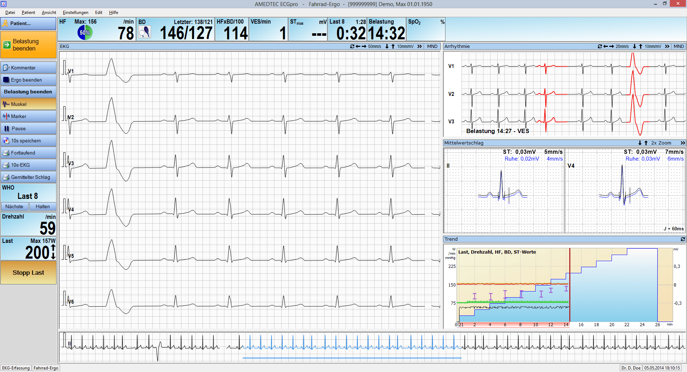Open the Kommentar dialog

click(x=28, y=68)
